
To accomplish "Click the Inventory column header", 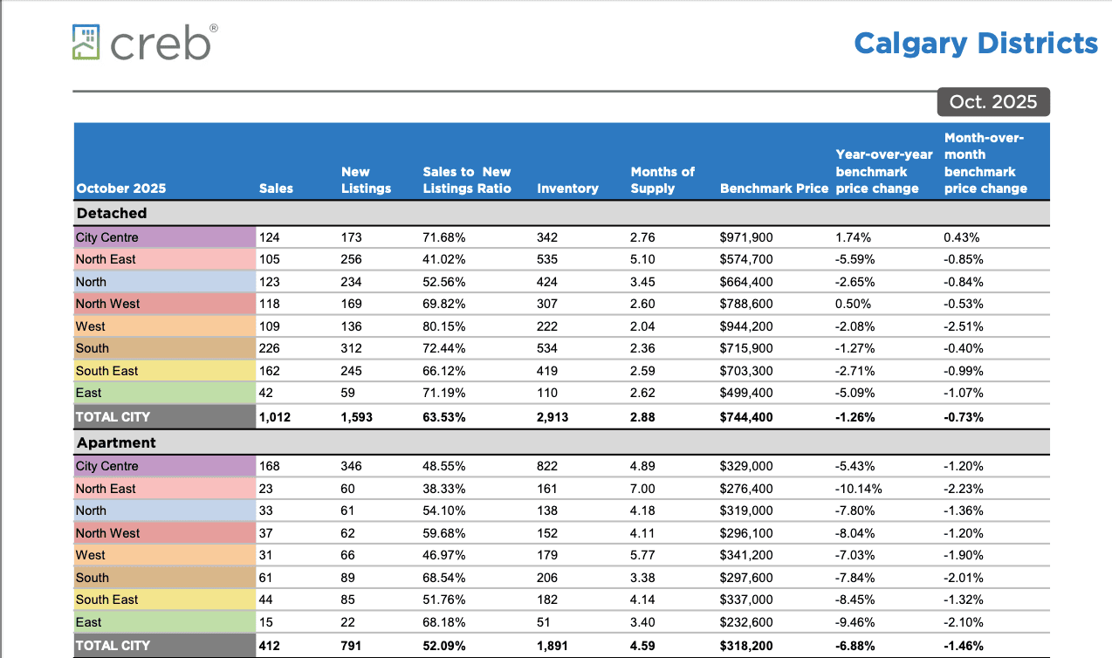I will (567, 188).
